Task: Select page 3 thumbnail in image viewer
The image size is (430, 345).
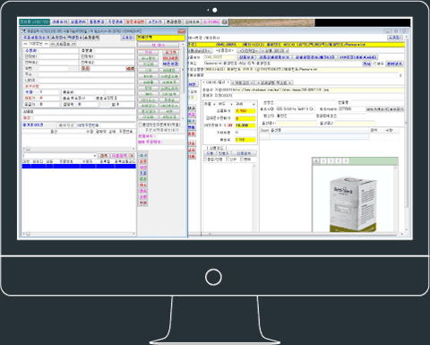Action: pyautogui.click(x=331, y=161)
